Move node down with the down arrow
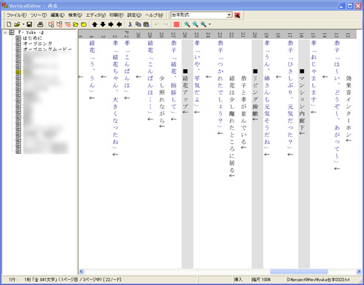 tap(103, 24)
